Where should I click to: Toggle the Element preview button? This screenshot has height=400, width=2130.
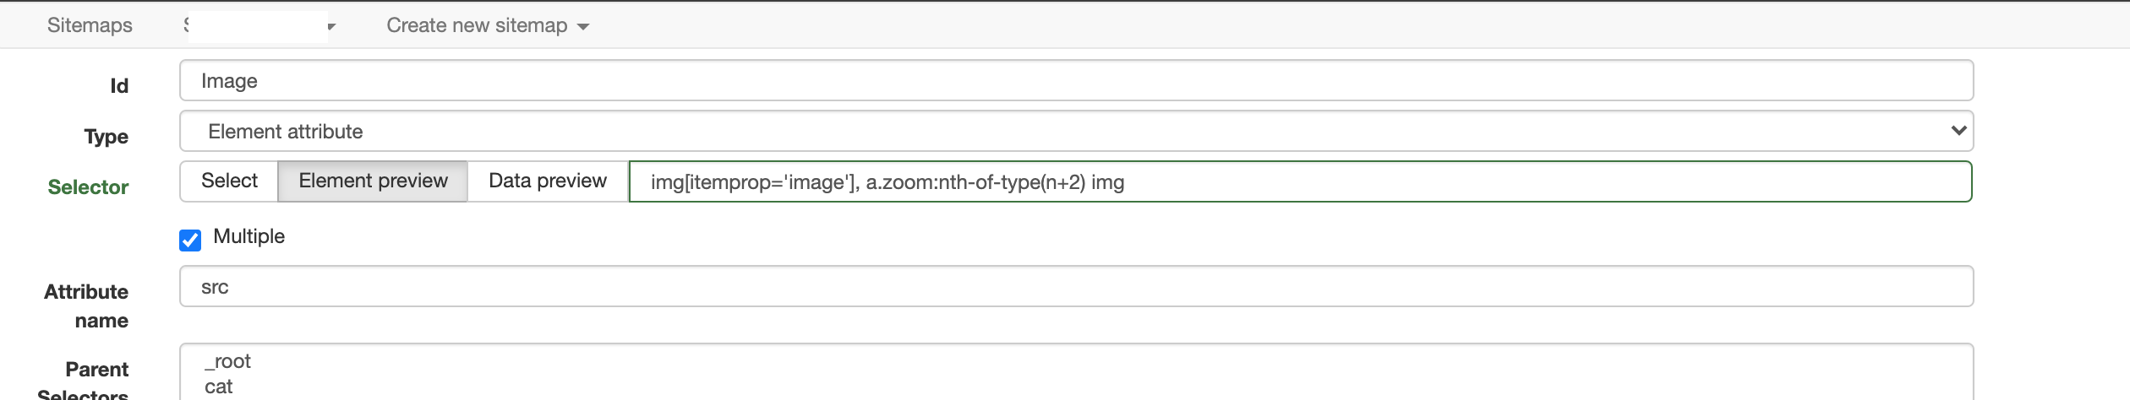373,181
